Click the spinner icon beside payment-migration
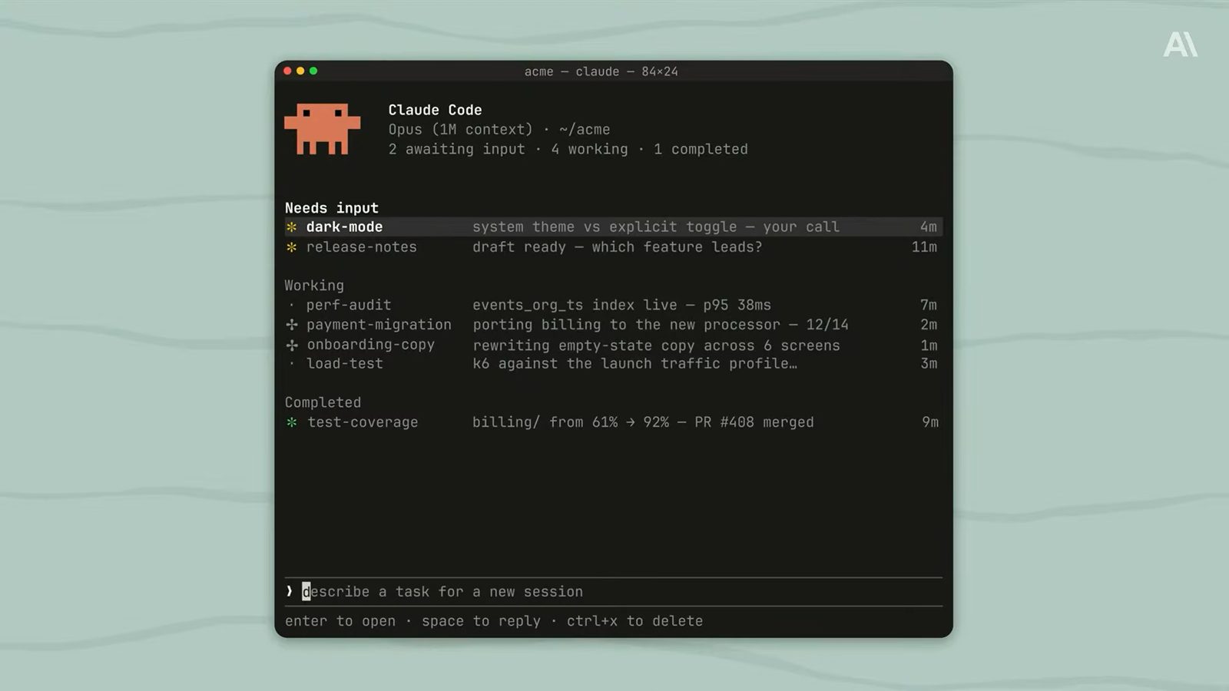Screen dimensions: 1229x691 (292, 325)
